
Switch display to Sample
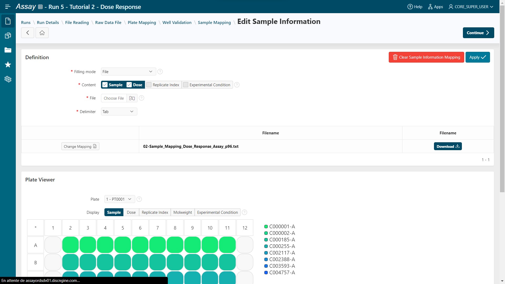tap(114, 212)
